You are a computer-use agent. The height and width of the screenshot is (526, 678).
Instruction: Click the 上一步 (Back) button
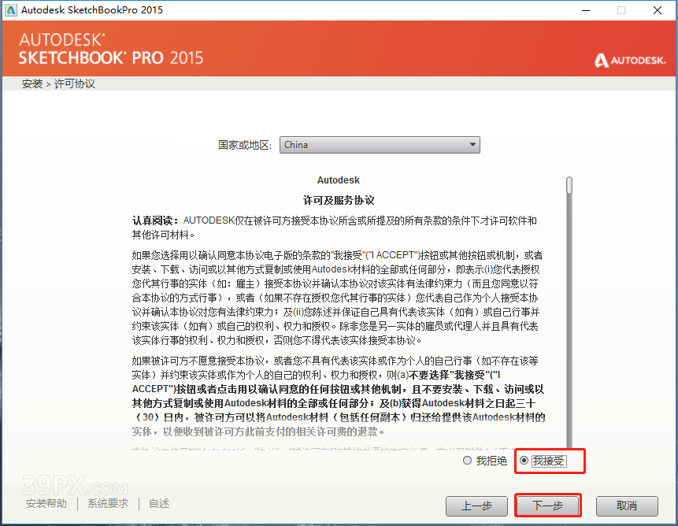[476, 506]
